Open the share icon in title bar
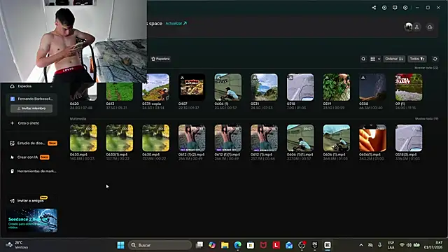Image resolution: width=448 pixels, height=252 pixels. 374,8
